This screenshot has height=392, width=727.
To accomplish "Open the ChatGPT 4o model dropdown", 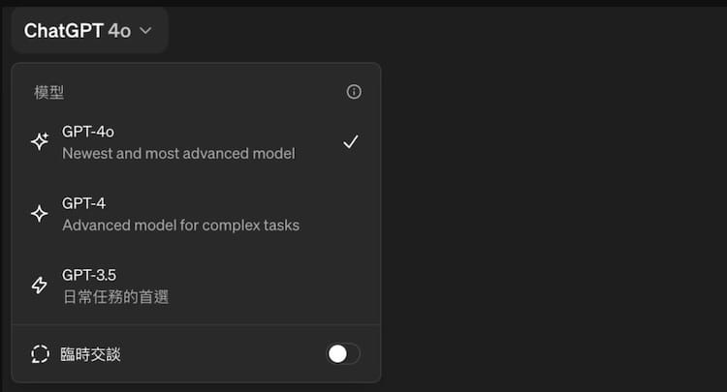I will tap(89, 31).
